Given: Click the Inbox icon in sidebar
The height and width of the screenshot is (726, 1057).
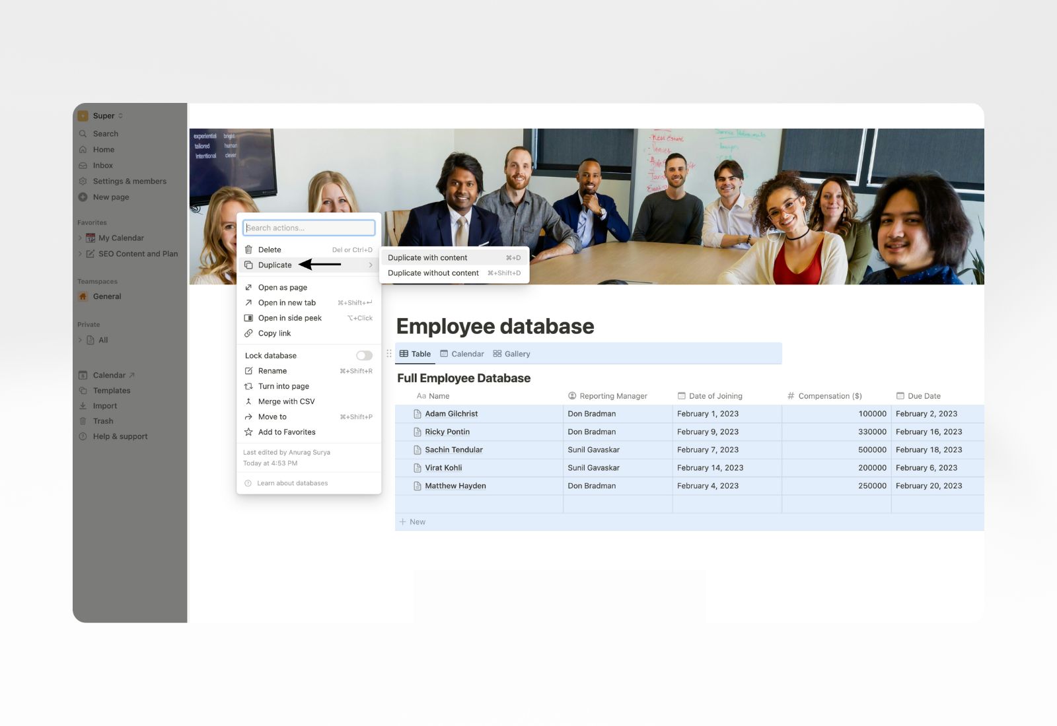Looking at the screenshot, I should 83,165.
